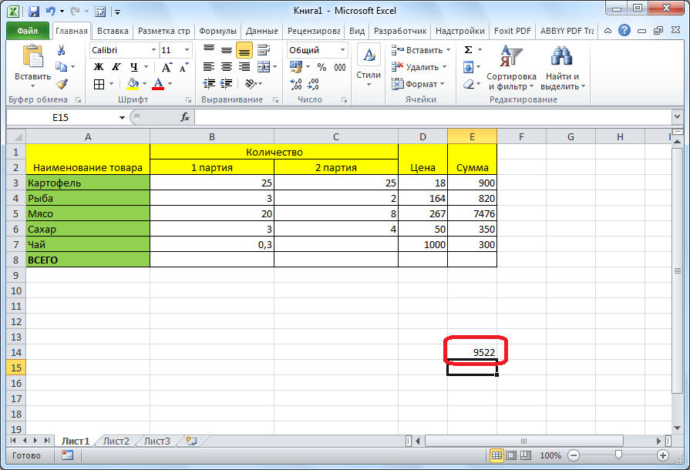Select cell E14 containing 9522
Viewport: 690px width, 470px height.
click(472, 352)
